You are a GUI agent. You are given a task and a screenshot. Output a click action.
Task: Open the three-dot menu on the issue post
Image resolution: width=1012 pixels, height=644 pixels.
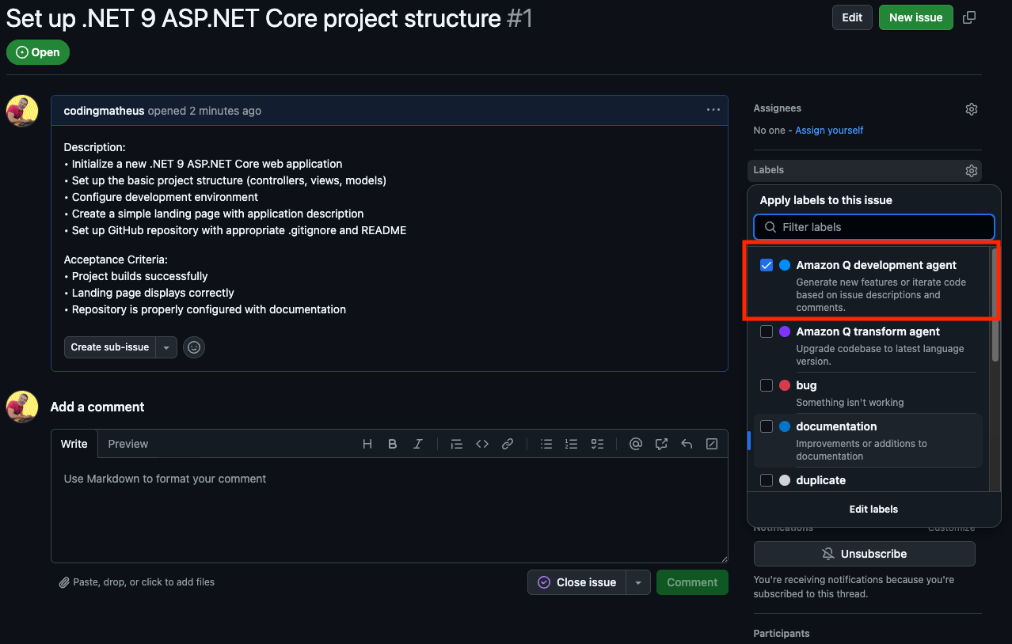[713, 110]
